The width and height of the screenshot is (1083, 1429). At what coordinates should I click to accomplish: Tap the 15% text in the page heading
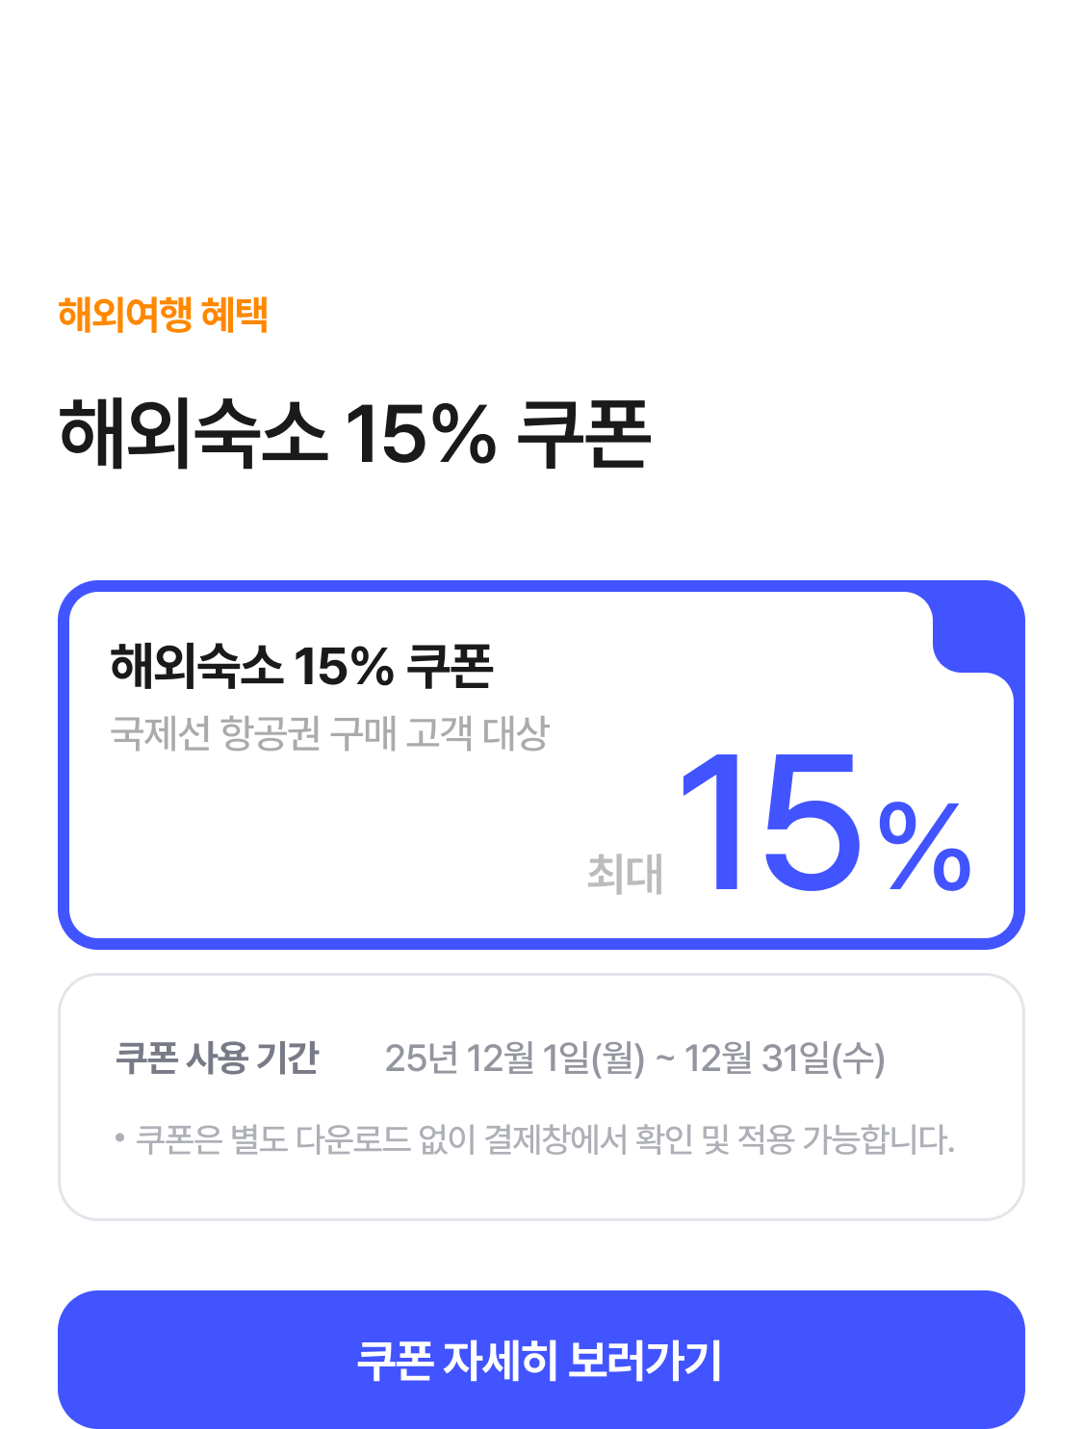click(420, 434)
